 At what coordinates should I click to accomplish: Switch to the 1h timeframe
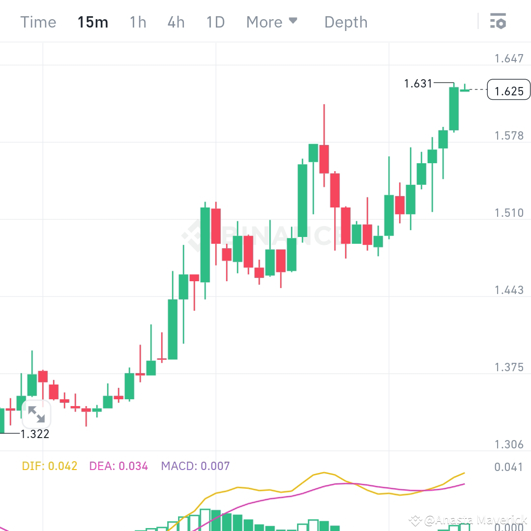(138, 22)
